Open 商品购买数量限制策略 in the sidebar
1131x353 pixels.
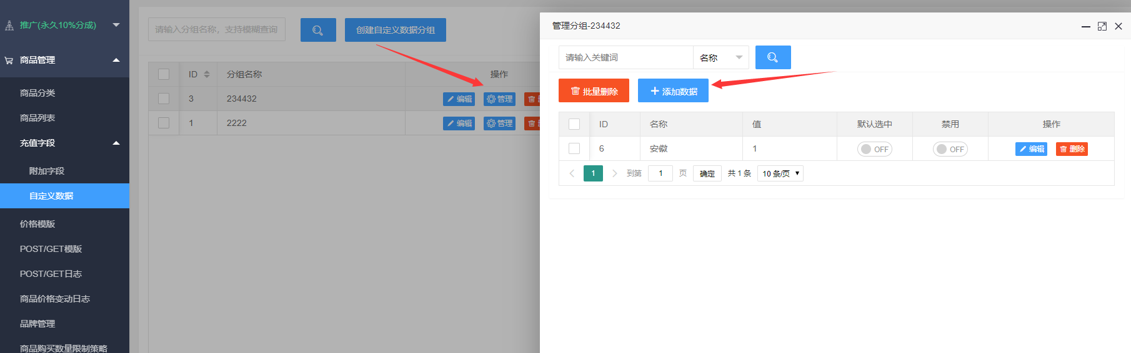click(x=64, y=347)
